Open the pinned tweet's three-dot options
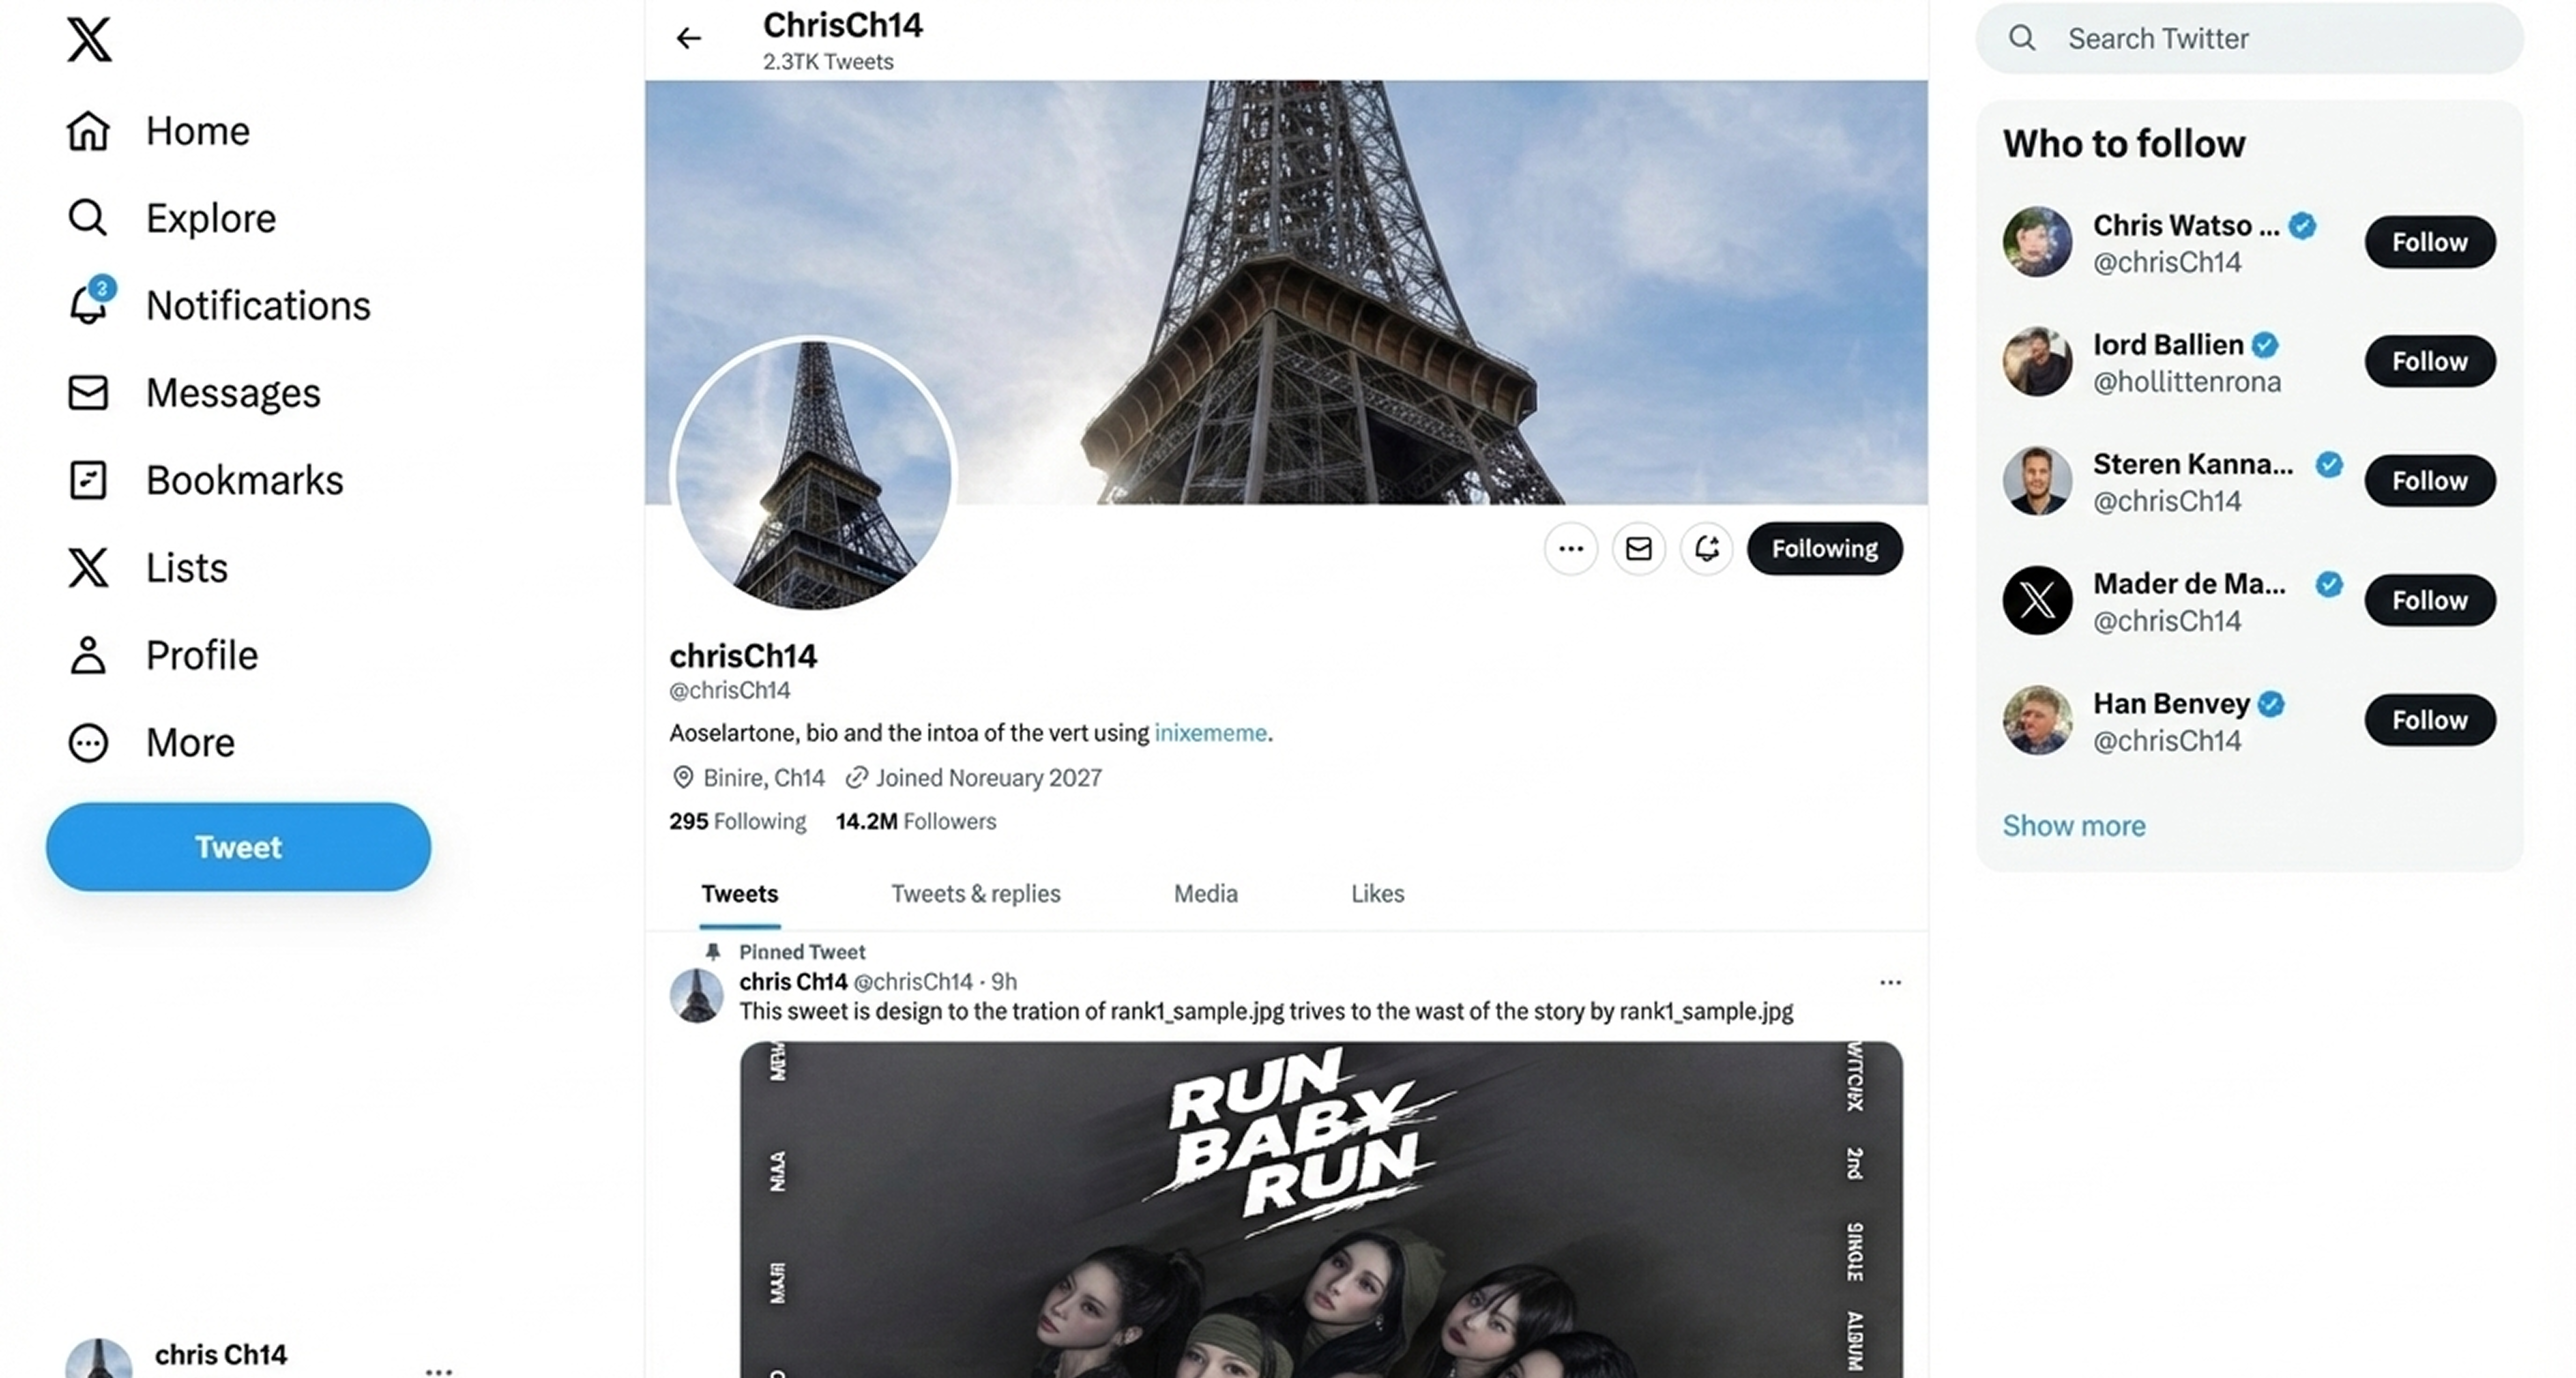The width and height of the screenshot is (2576, 1378). [x=1889, y=982]
